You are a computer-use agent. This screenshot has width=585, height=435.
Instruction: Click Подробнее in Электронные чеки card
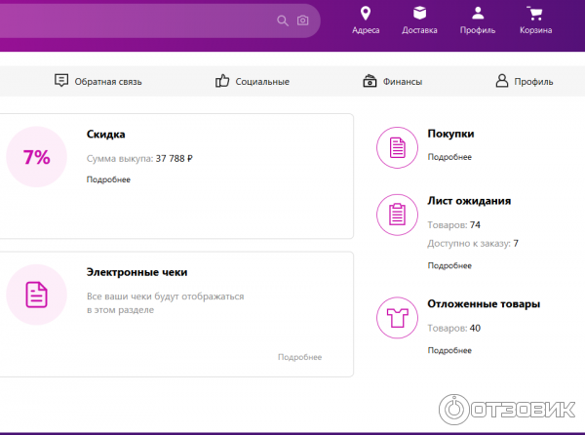[x=299, y=357]
